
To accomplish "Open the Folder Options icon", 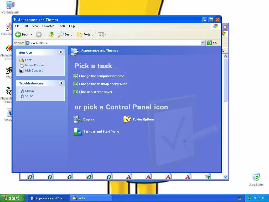I will [x=139, y=119].
